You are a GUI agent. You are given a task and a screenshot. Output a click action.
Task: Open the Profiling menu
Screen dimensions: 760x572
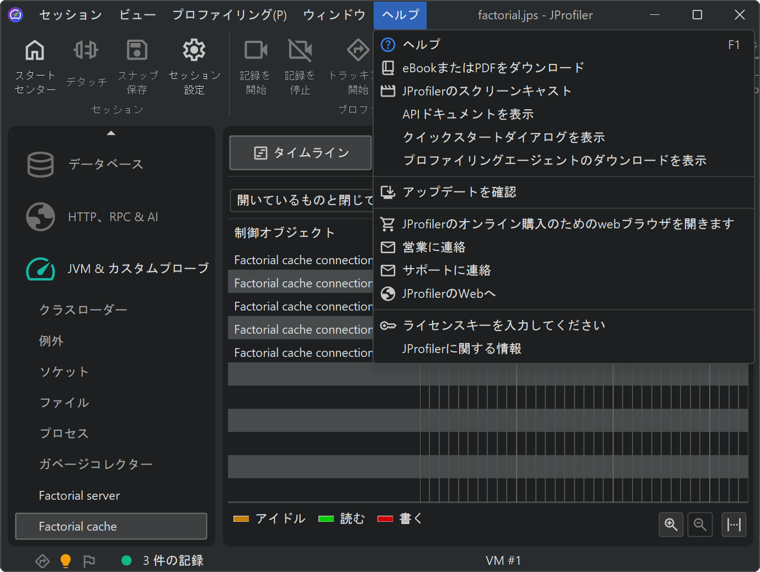tap(229, 15)
